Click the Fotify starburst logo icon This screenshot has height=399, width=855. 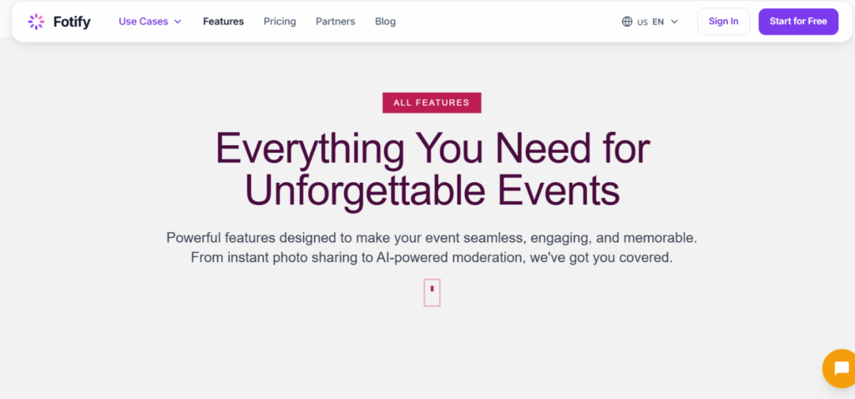click(x=36, y=22)
